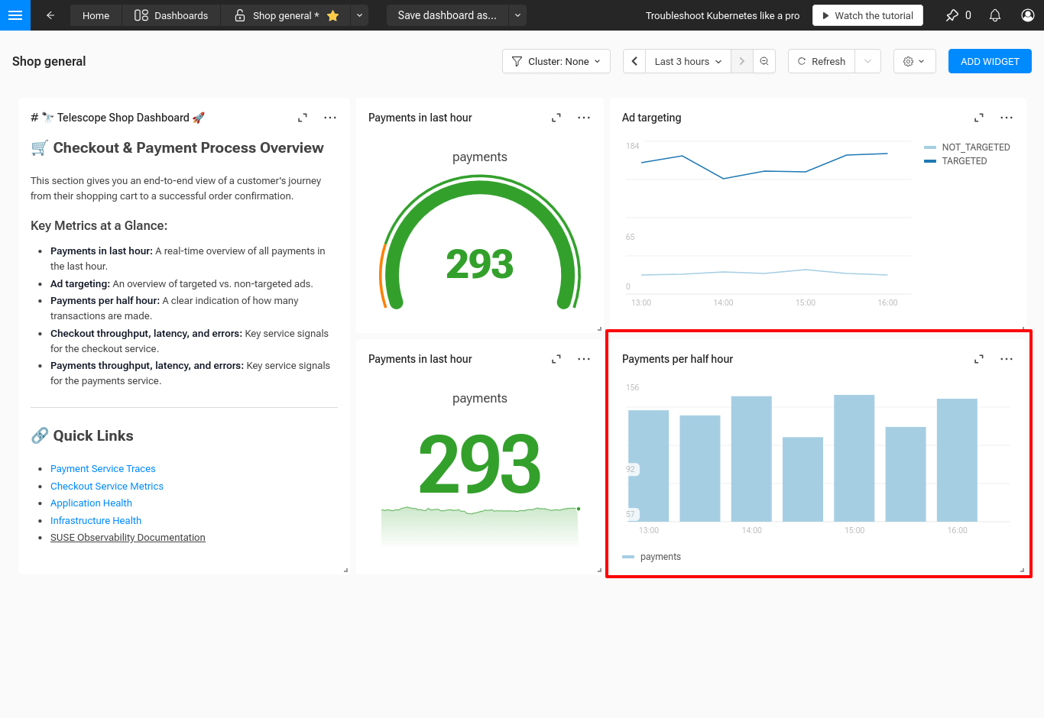Go to the Home tab
Viewport: 1044px width, 718px height.
[x=96, y=15]
